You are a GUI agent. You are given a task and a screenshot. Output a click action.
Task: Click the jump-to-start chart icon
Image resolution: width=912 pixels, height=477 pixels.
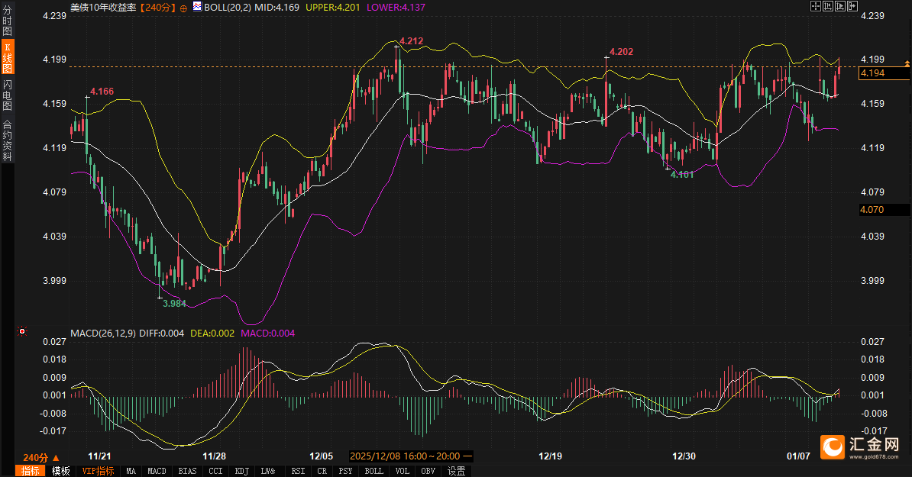pos(828,6)
